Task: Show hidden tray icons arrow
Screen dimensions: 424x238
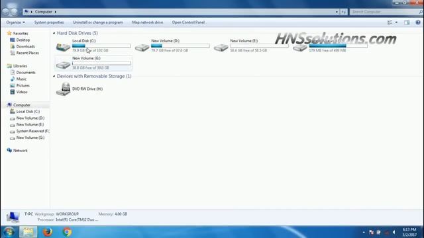Action: point(364,232)
